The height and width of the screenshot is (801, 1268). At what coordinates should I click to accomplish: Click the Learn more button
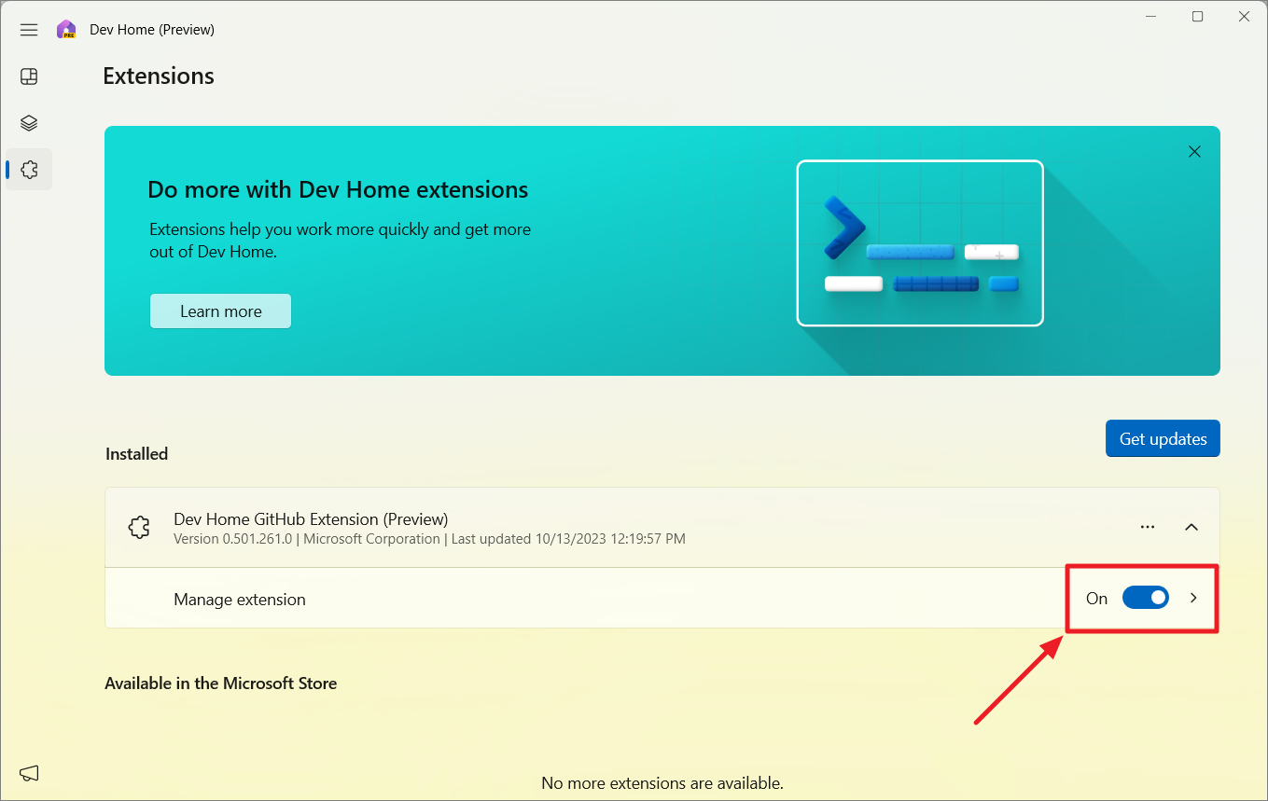pos(220,311)
